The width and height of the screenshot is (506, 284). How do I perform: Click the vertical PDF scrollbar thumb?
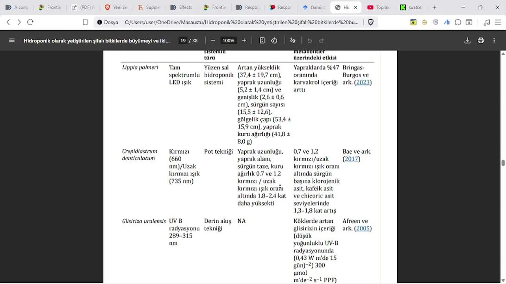click(503, 163)
